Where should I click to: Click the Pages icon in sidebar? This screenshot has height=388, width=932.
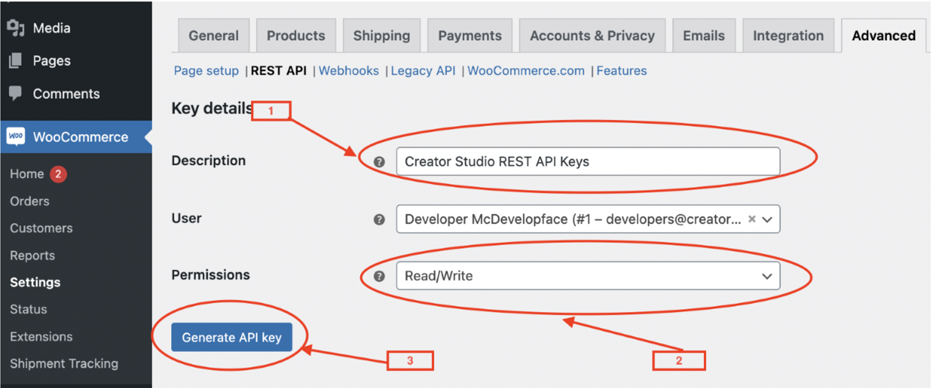pyautogui.click(x=16, y=61)
